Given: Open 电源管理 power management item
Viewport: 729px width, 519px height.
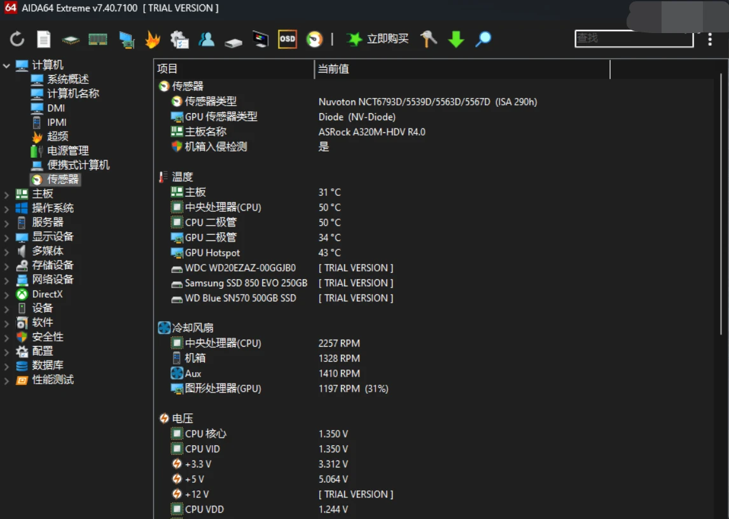Looking at the screenshot, I should click(x=68, y=151).
